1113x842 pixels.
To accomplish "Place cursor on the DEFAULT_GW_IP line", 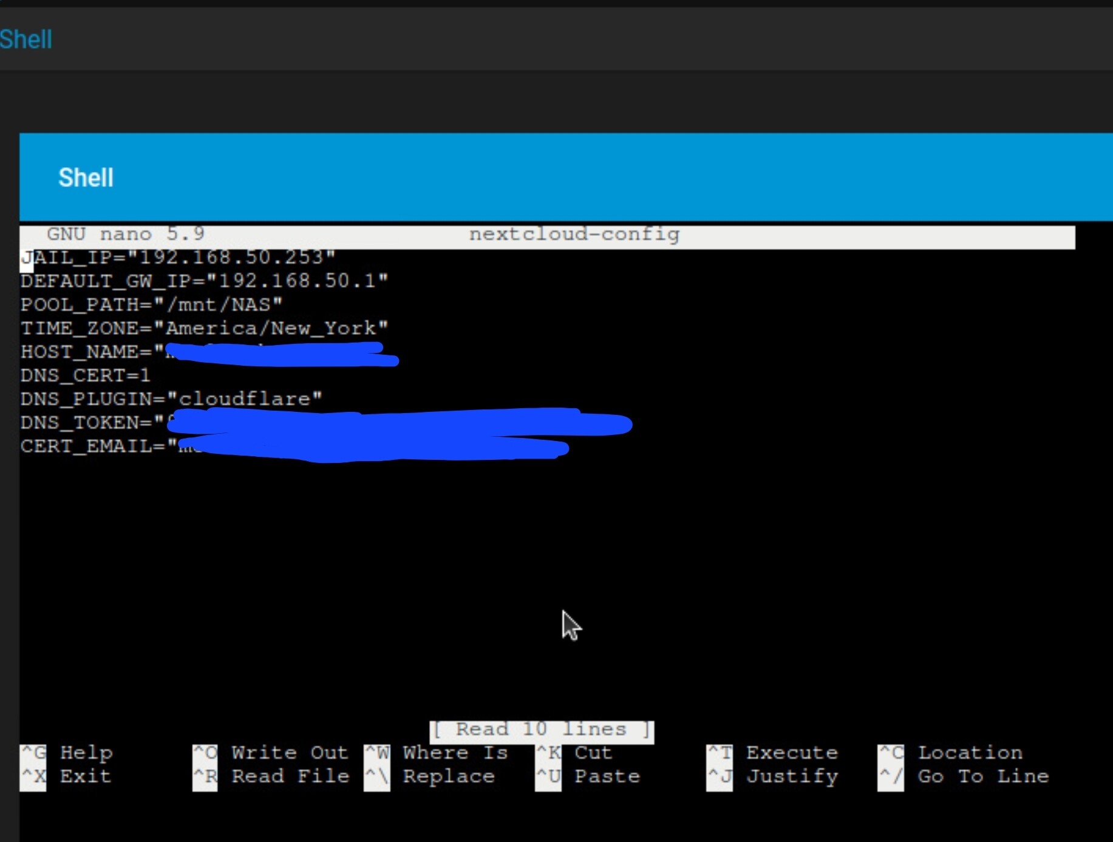I will (x=204, y=281).
